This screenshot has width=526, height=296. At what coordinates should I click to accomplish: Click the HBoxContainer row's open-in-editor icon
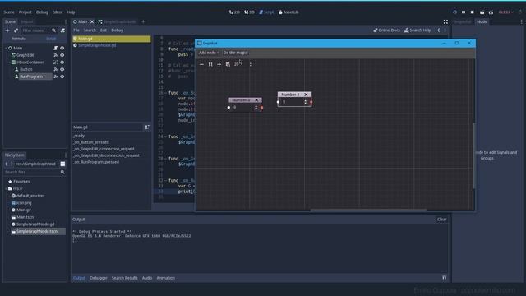pos(56,62)
